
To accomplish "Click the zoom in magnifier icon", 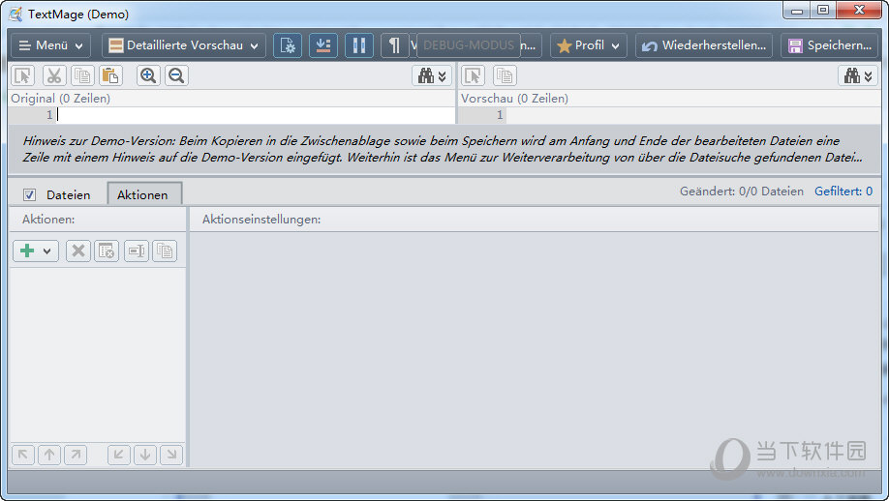I will [x=148, y=75].
